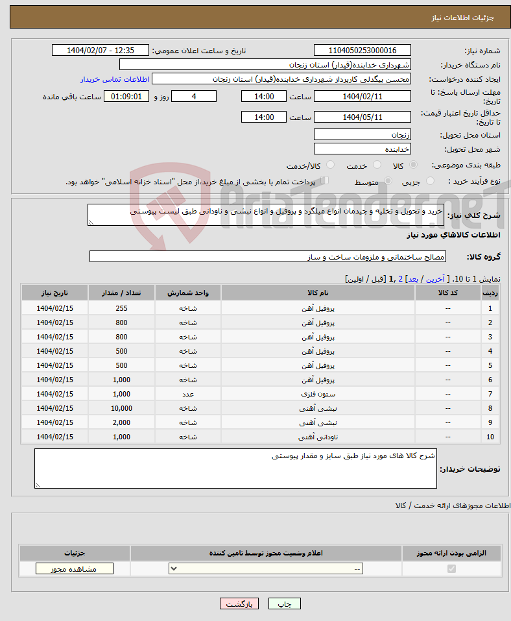The image size is (511, 621).
Task: Select the خدمت radio button
Action: pyautogui.click(x=377, y=165)
